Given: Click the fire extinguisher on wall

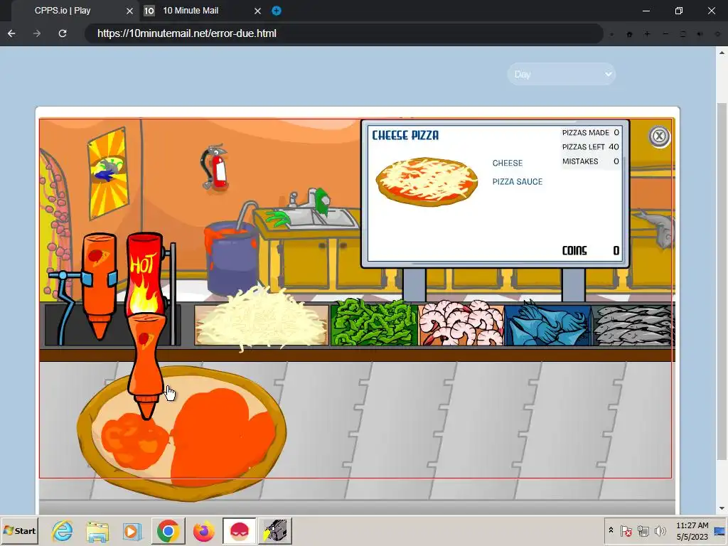Looking at the screenshot, I should [x=215, y=167].
